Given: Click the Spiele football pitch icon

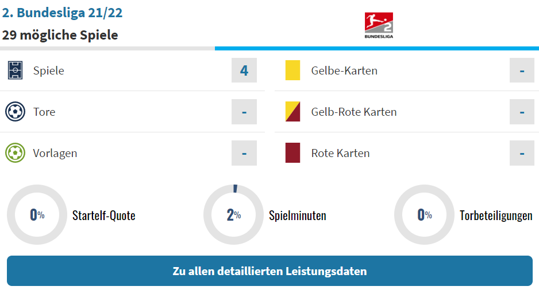Looking at the screenshot, I should (15, 70).
